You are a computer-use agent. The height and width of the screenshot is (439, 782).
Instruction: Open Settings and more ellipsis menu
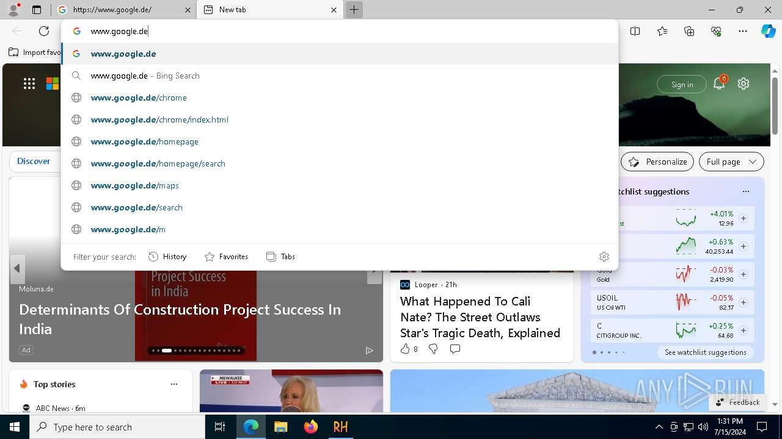click(743, 31)
